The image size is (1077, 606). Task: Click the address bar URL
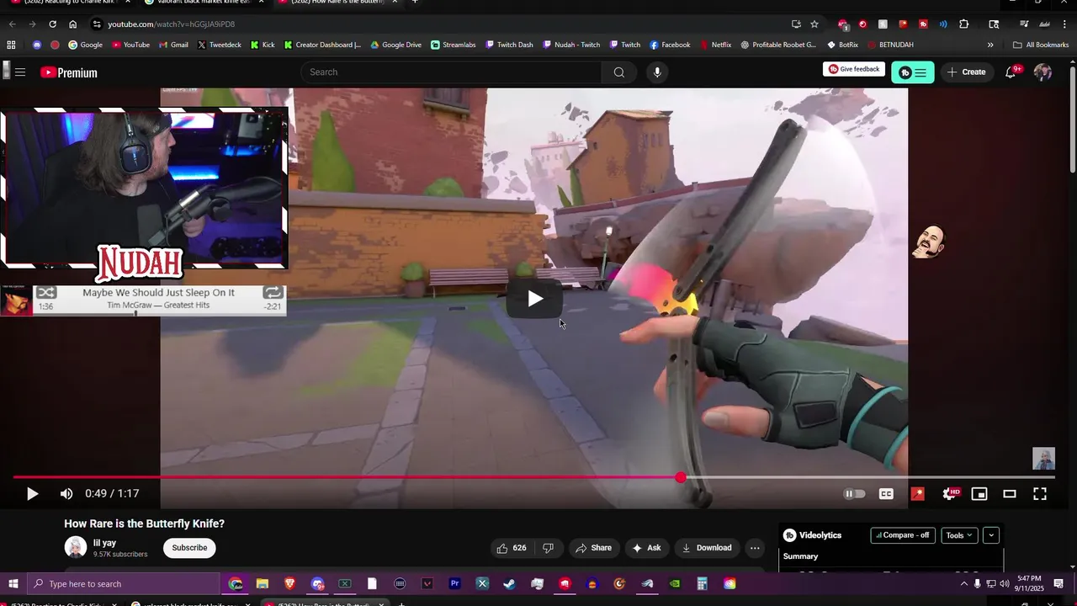pyautogui.click(x=172, y=24)
